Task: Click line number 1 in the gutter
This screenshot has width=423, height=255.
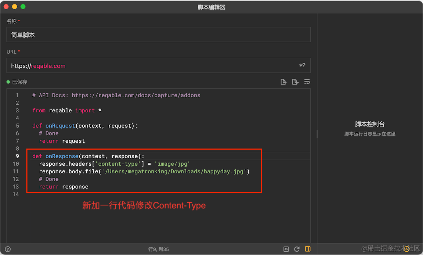Action: (x=17, y=95)
